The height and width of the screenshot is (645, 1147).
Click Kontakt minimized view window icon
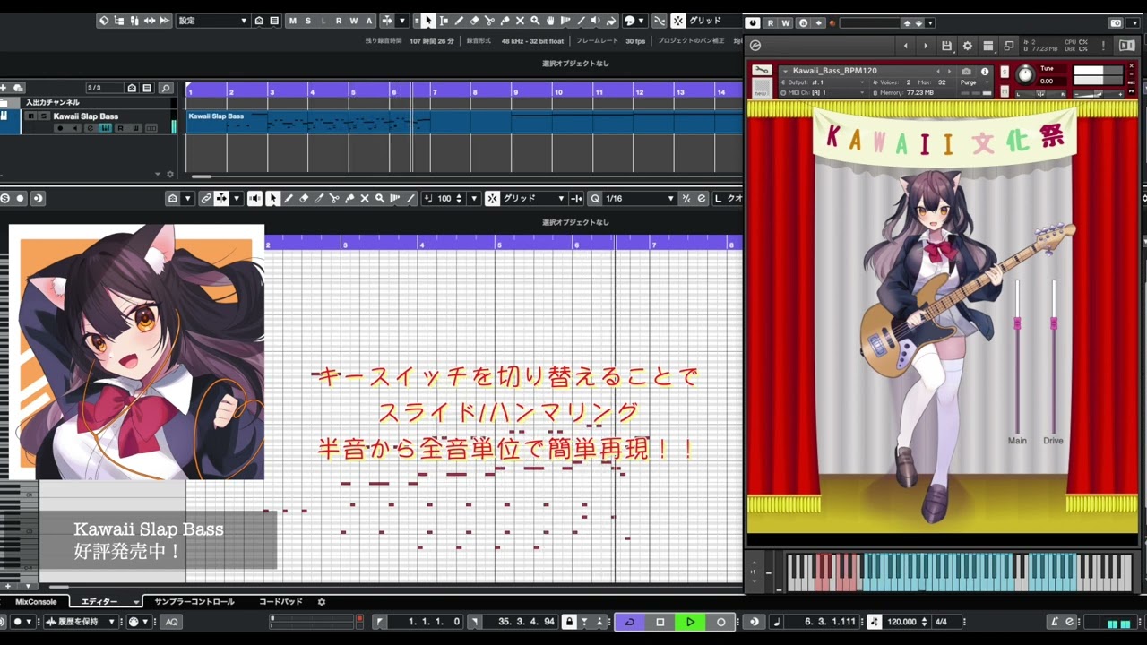pyautogui.click(x=1009, y=46)
